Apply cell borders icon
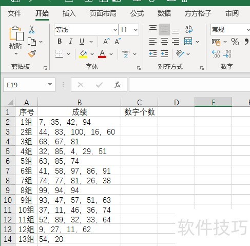The width and height of the screenshot is (250, 246). [x=59, y=54]
